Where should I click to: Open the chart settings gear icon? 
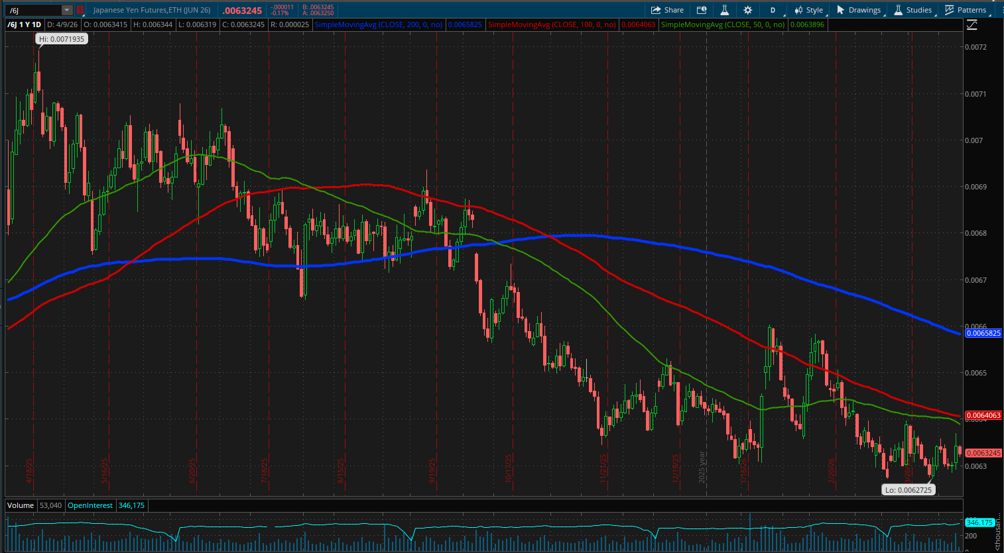pyautogui.click(x=747, y=10)
